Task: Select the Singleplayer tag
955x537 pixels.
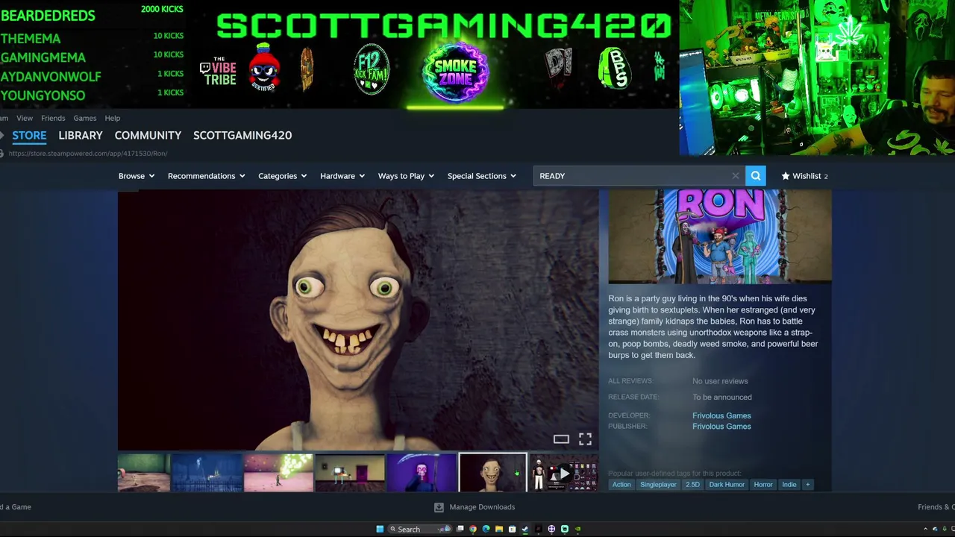Action: [658, 485]
